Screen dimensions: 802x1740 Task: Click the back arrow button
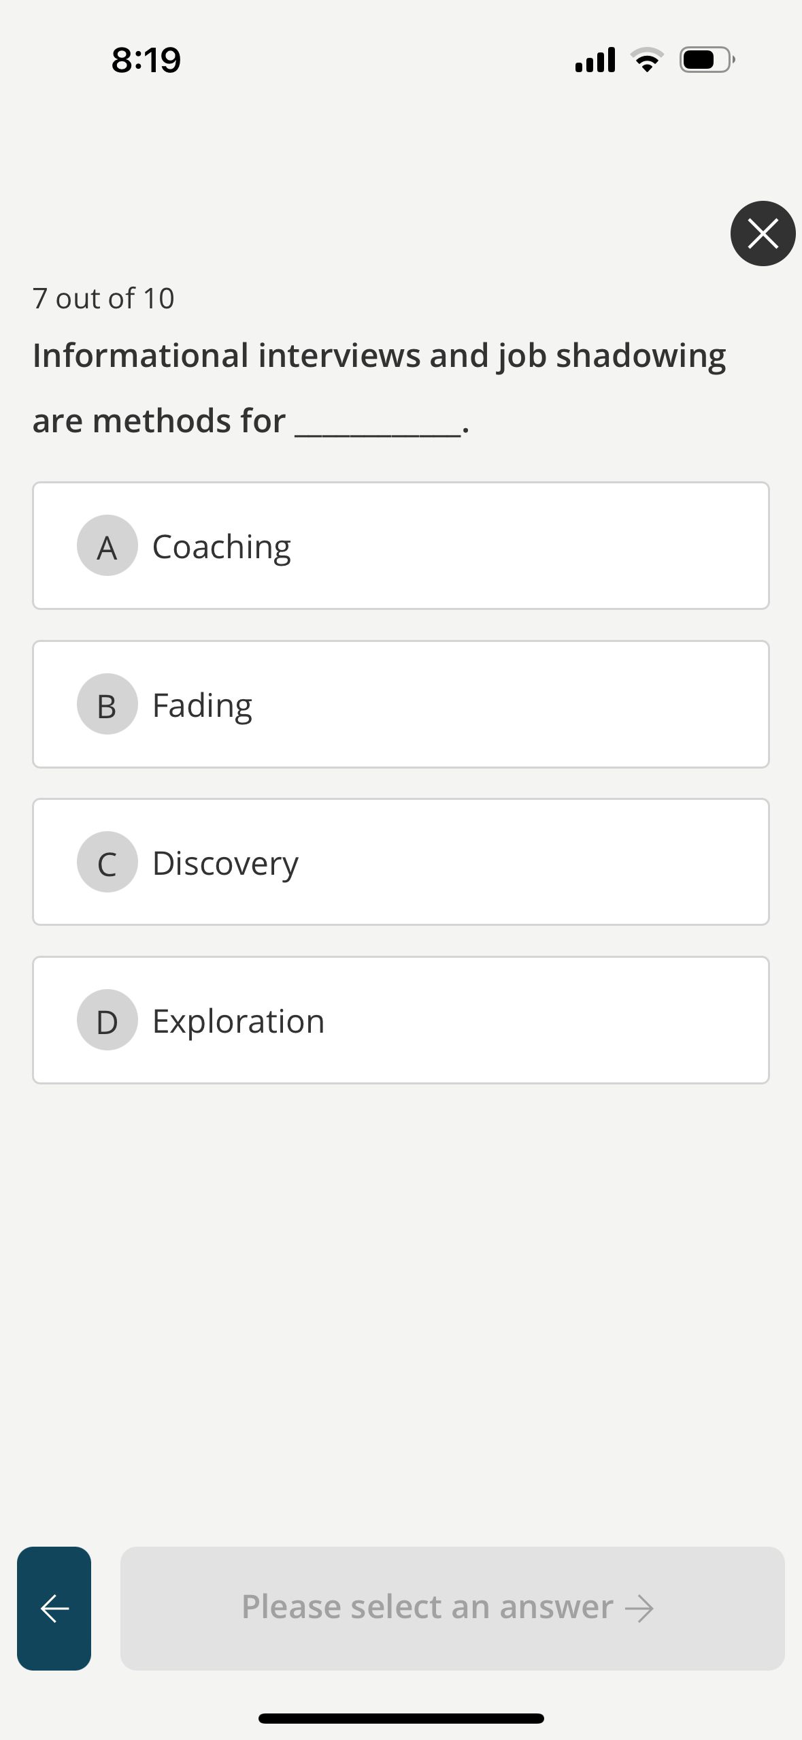(x=54, y=1607)
